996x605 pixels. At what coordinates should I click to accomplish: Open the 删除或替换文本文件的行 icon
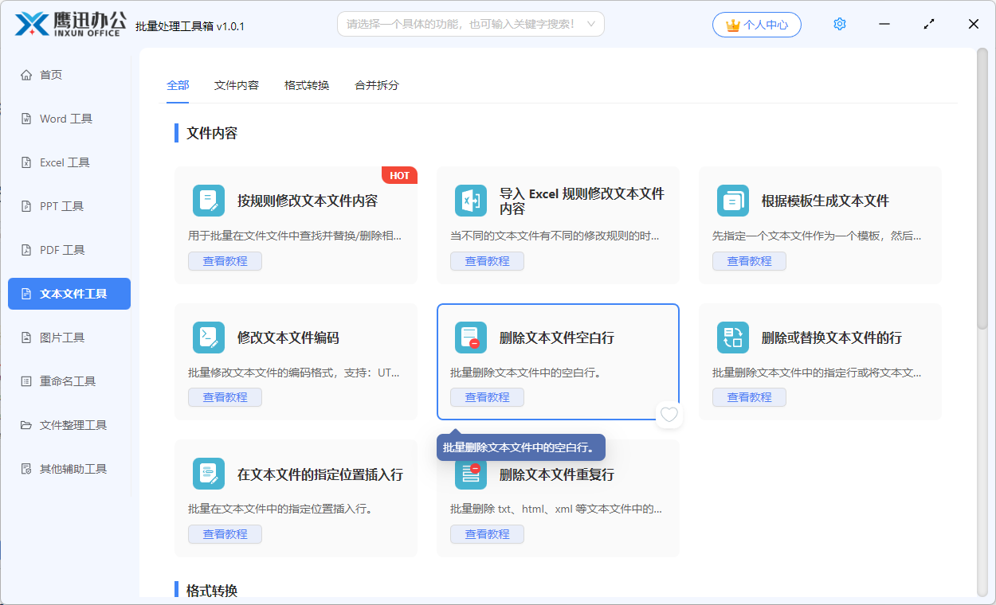(x=732, y=338)
